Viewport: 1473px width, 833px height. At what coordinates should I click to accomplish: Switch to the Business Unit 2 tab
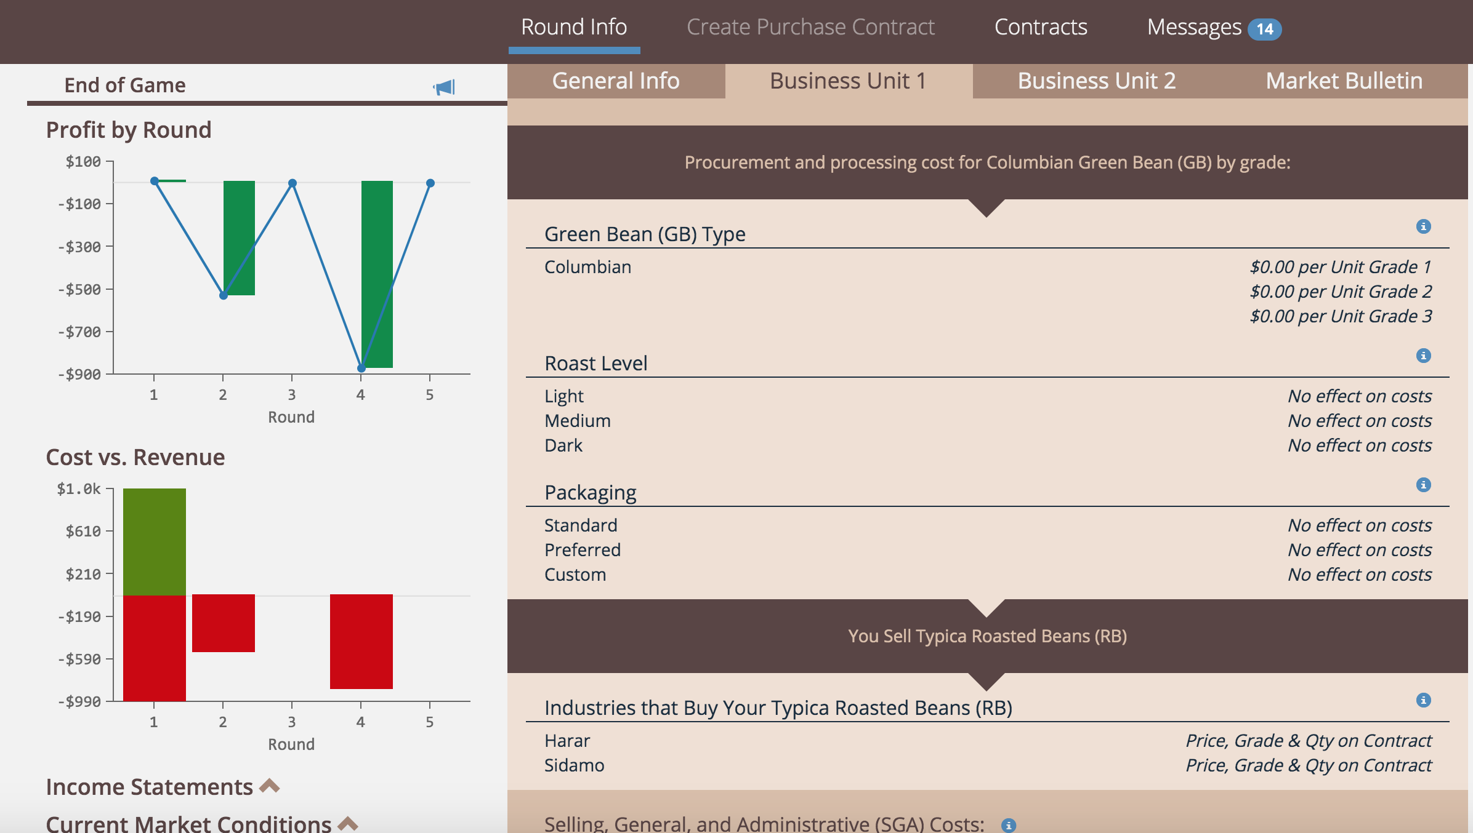pos(1096,80)
